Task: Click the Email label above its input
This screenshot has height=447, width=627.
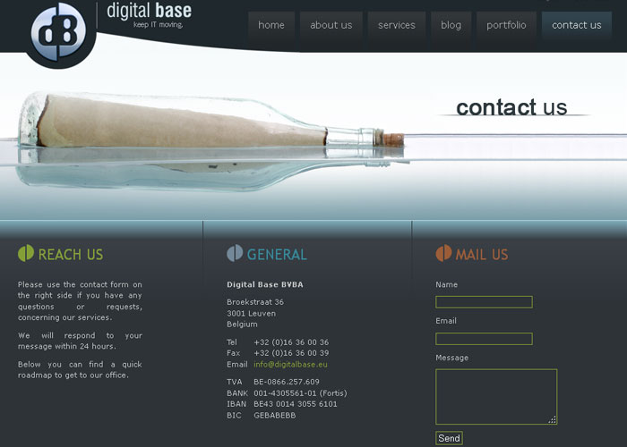Action: pos(446,321)
